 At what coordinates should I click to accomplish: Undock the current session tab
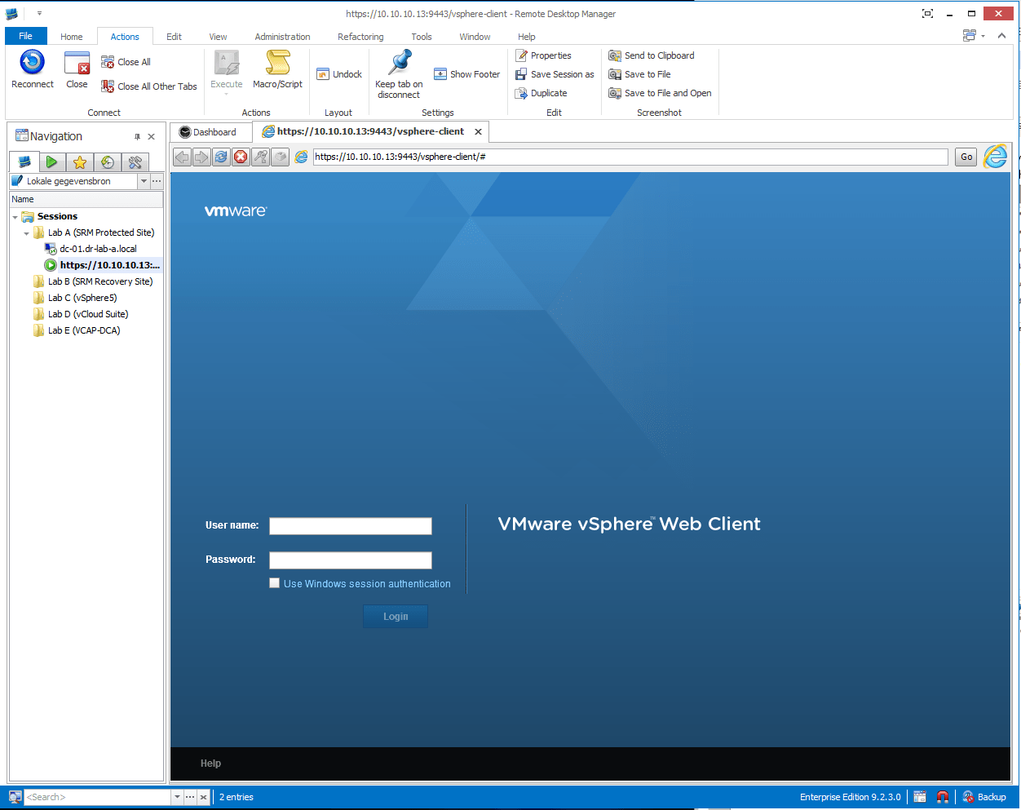[339, 74]
